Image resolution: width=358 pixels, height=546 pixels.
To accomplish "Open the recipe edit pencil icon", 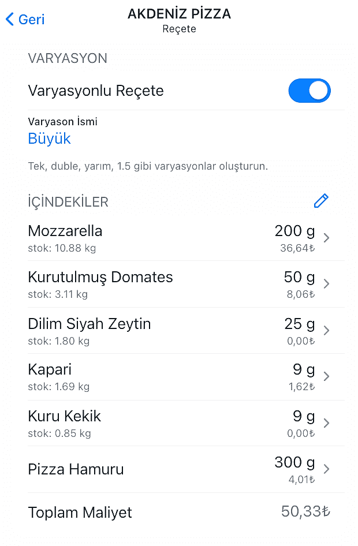I will pyautogui.click(x=321, y=201).
